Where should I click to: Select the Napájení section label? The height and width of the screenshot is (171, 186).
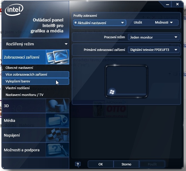(x=12, y=135)
